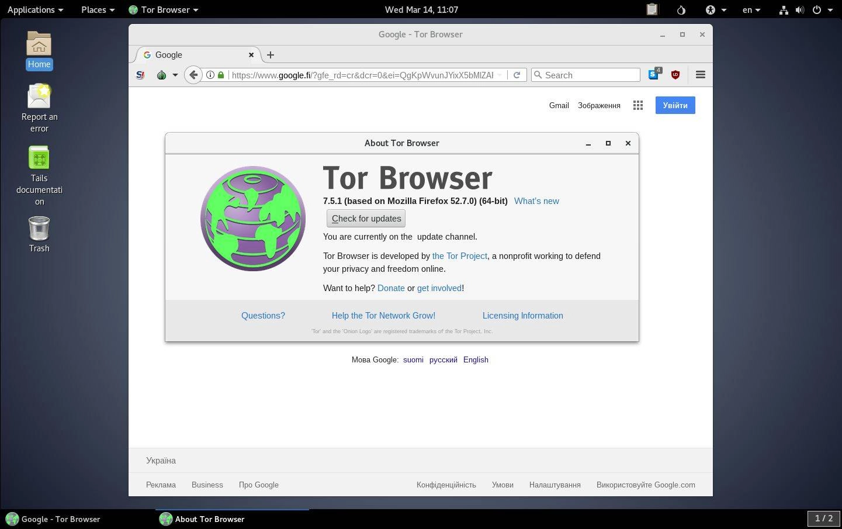
Task: Open the Зображення link
Action: pos(599,105)
